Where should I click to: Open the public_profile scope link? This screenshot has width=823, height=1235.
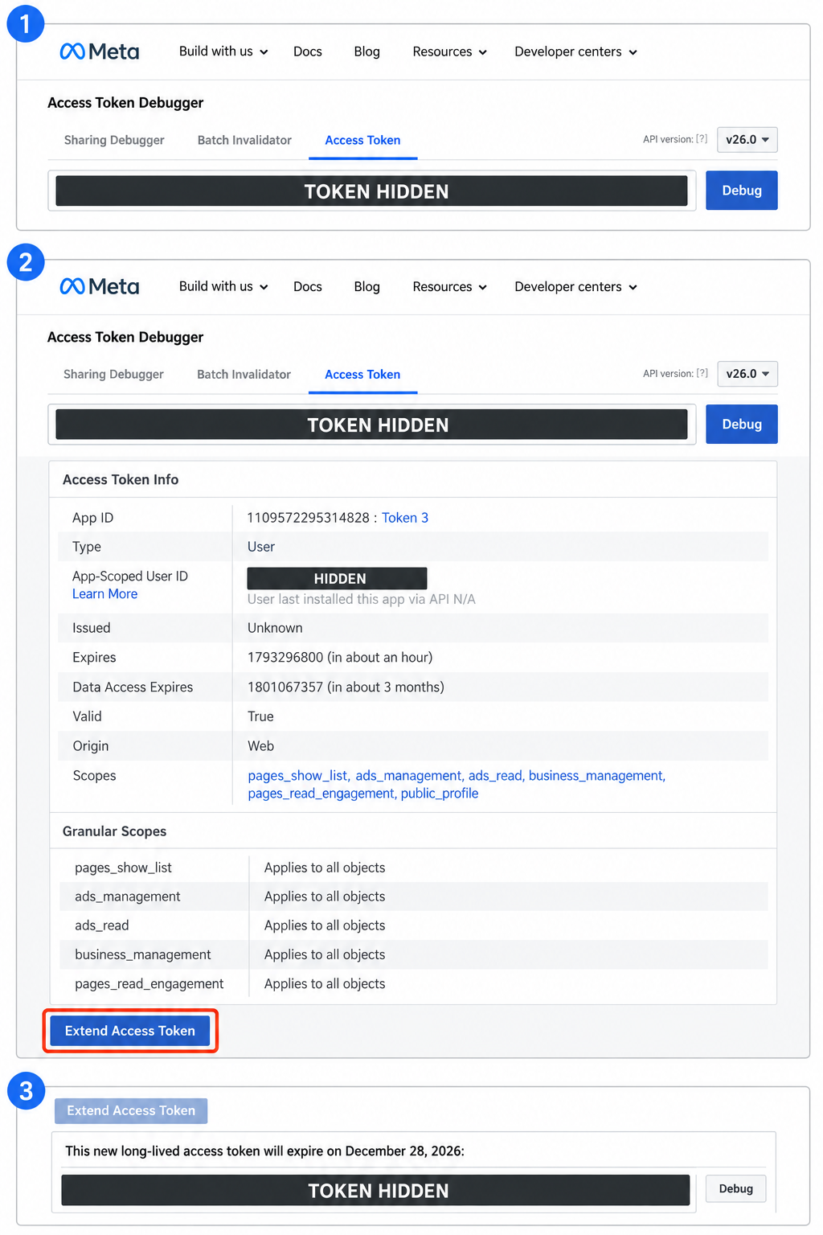tap(440, 794)
